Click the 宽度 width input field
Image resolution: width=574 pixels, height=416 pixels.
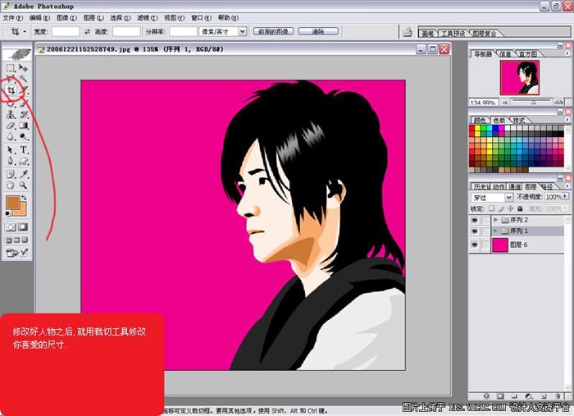pyautogui.click(x=66, y=31)
